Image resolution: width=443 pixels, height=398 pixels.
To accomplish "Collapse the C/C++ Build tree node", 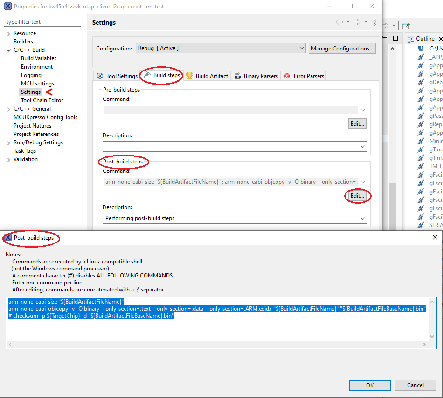I will [9, 50].
